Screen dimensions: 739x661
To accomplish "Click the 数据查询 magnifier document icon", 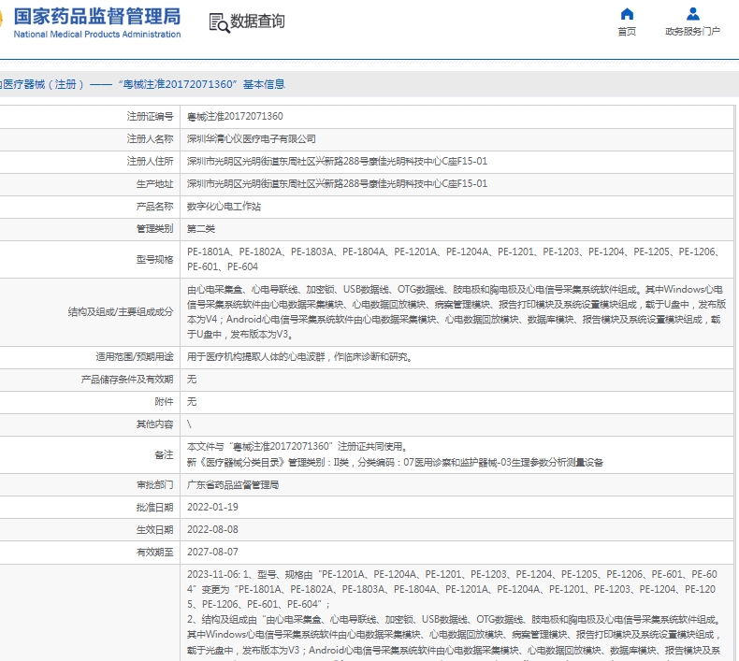I will 219,22.
